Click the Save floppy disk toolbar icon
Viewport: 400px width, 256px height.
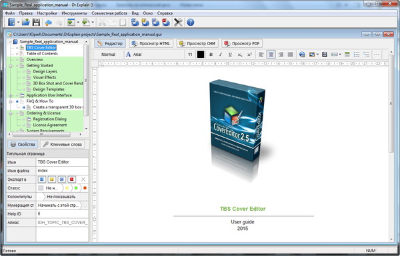[x=36, y=23]
